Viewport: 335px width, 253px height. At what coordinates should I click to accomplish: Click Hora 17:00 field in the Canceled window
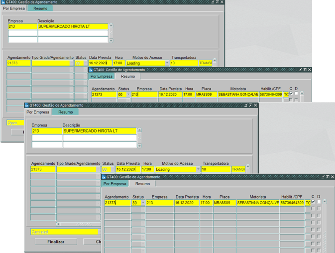tap(148, 169)
